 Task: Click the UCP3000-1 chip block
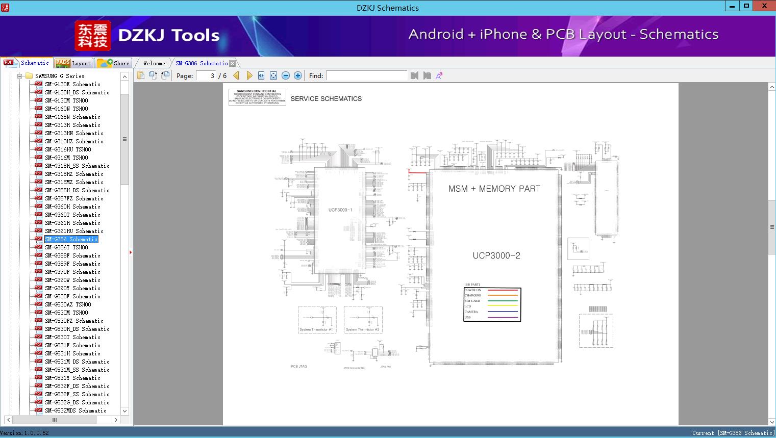[340, 220]
